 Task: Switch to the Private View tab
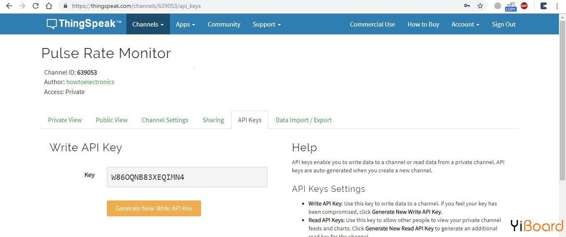(x=65, y=120)
